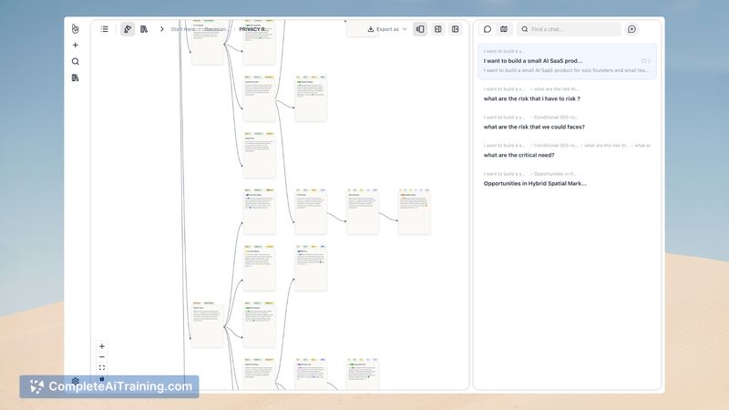
Task: Select the highlighted pen tool in canvas toolbar
Action: [x=128, y=29]
